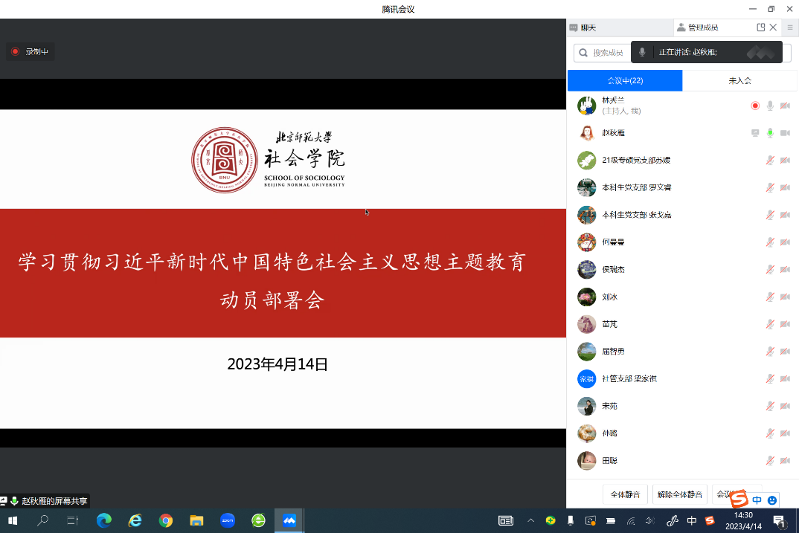The width and height of the screenshot is (799, 533).
Task: Click the emoji icon near the meeting buttons
Action: (772, 500)
